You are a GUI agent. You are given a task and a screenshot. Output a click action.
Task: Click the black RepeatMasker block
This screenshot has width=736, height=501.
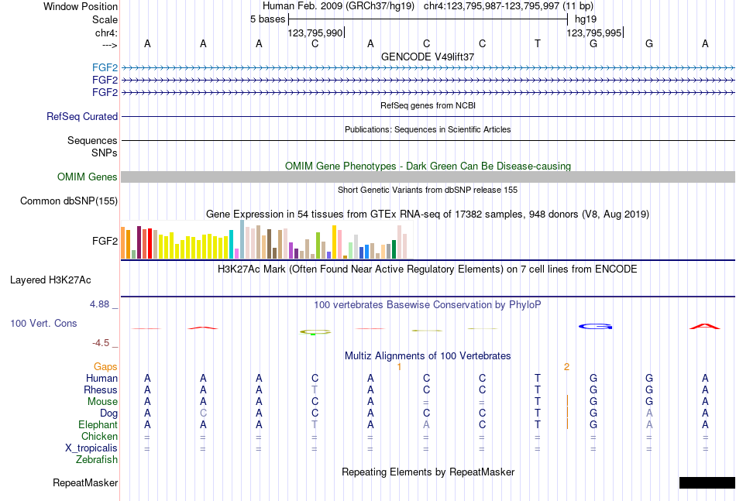coord(707,482)
